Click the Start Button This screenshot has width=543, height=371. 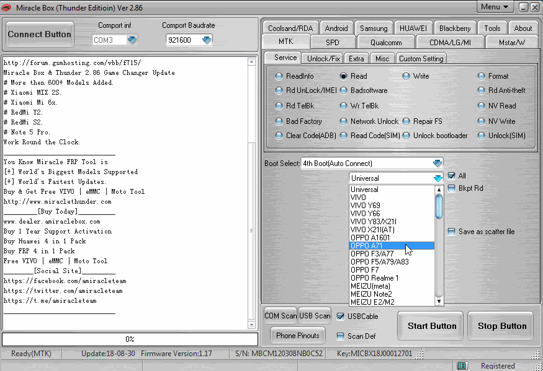(x=431, y=326)
